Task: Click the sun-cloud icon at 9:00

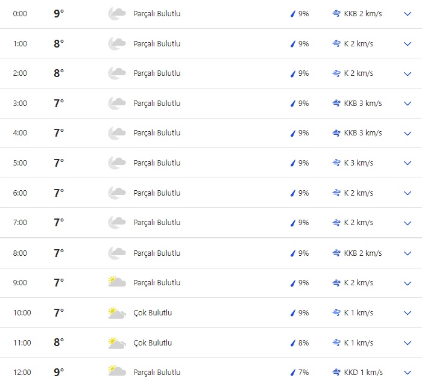Action: (116, 282)
